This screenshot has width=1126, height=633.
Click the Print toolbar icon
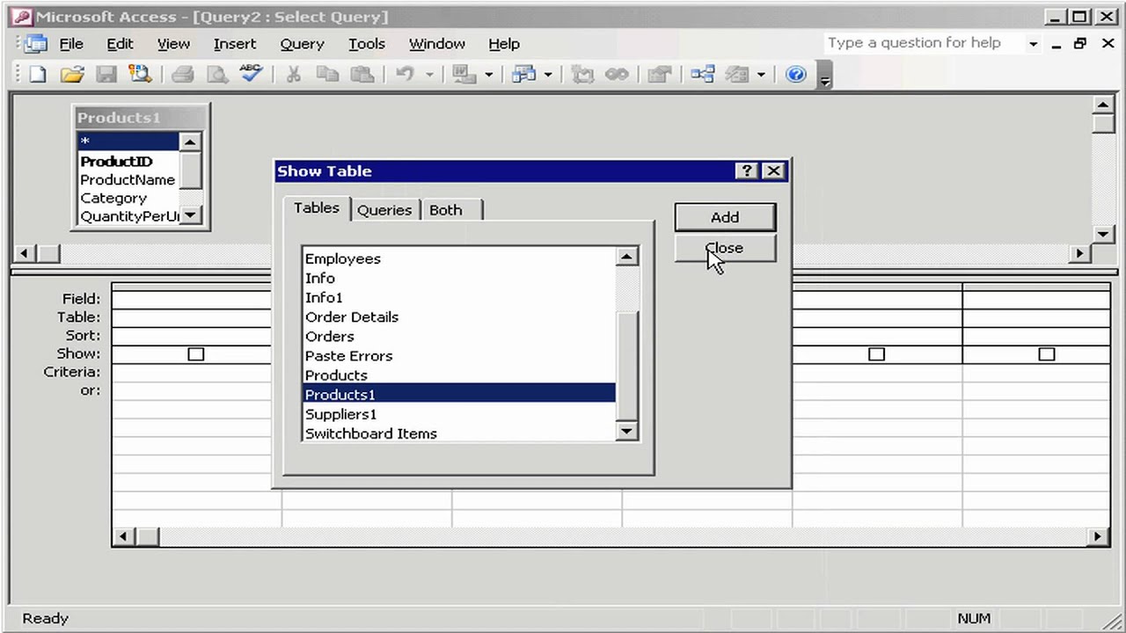click(183, 75)
